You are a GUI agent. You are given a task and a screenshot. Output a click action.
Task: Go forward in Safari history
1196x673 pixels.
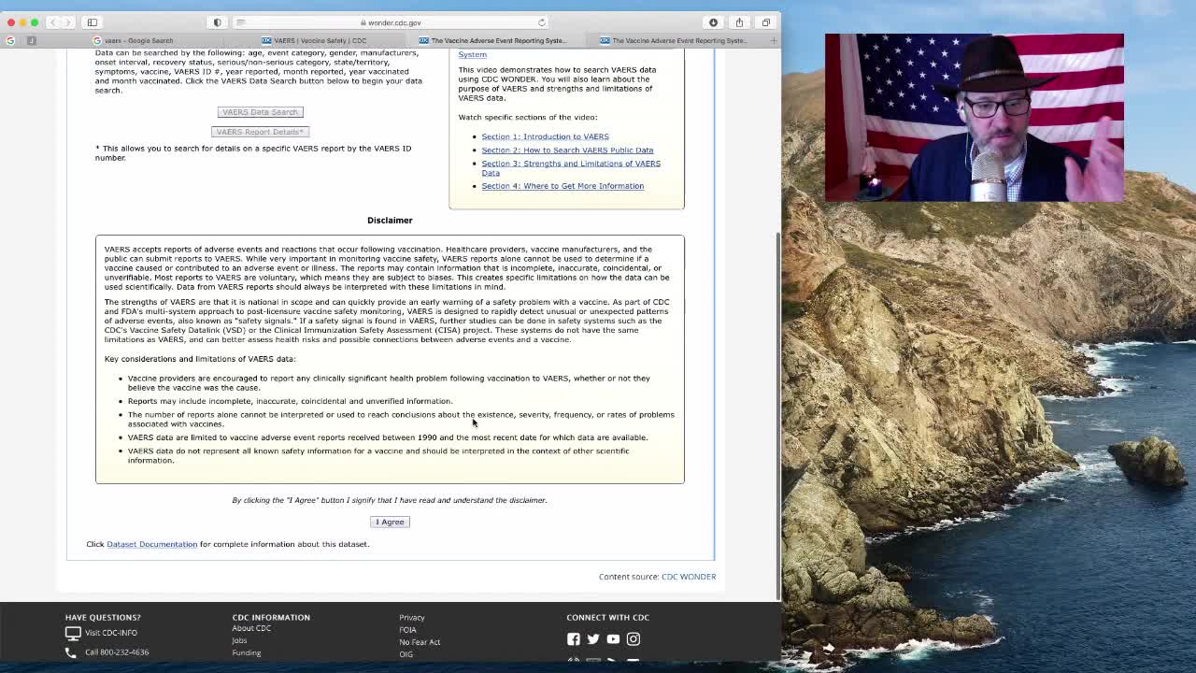67,22
